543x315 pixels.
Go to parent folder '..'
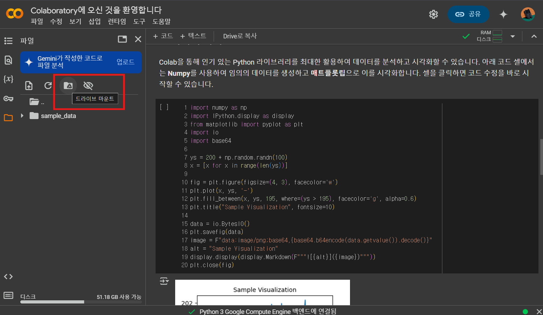point(37,102)
